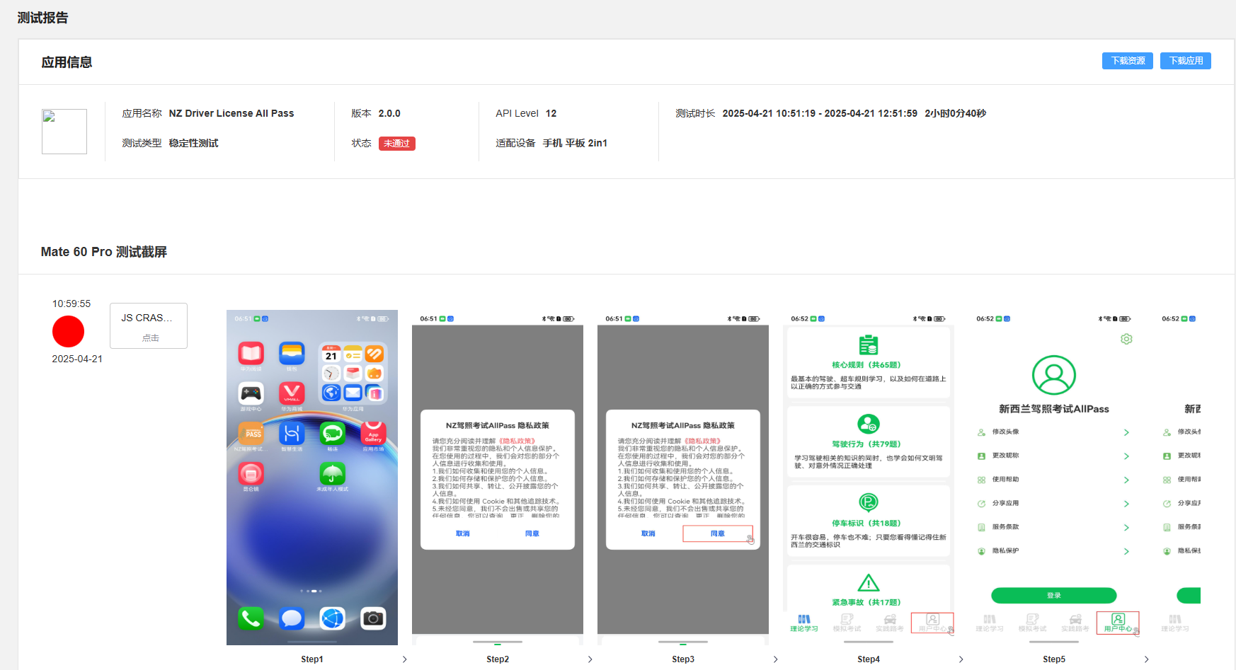Click 同意 in the Step3 privacy dialog
1236x670 pixels.
click(x=717, y=533)
